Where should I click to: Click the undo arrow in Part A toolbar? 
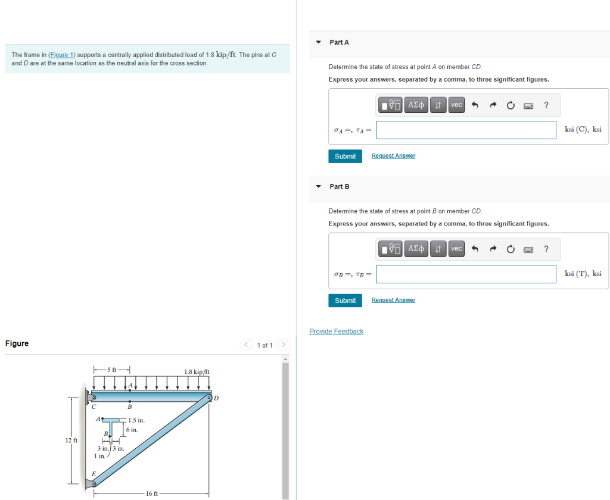pos(475,105)
